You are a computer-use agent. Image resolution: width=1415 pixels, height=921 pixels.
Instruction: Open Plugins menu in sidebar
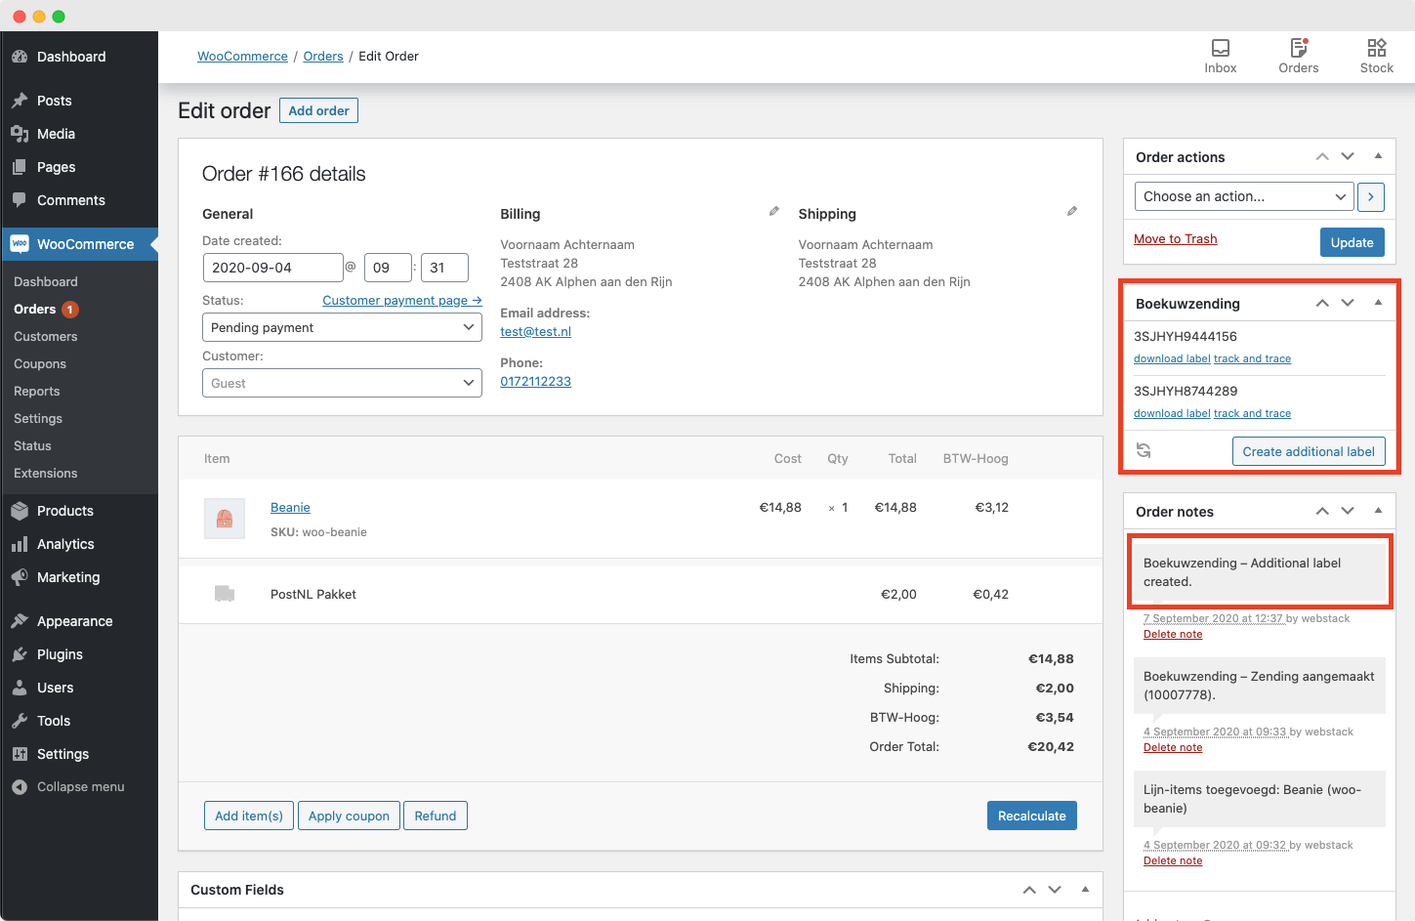(x=79, y=654)
